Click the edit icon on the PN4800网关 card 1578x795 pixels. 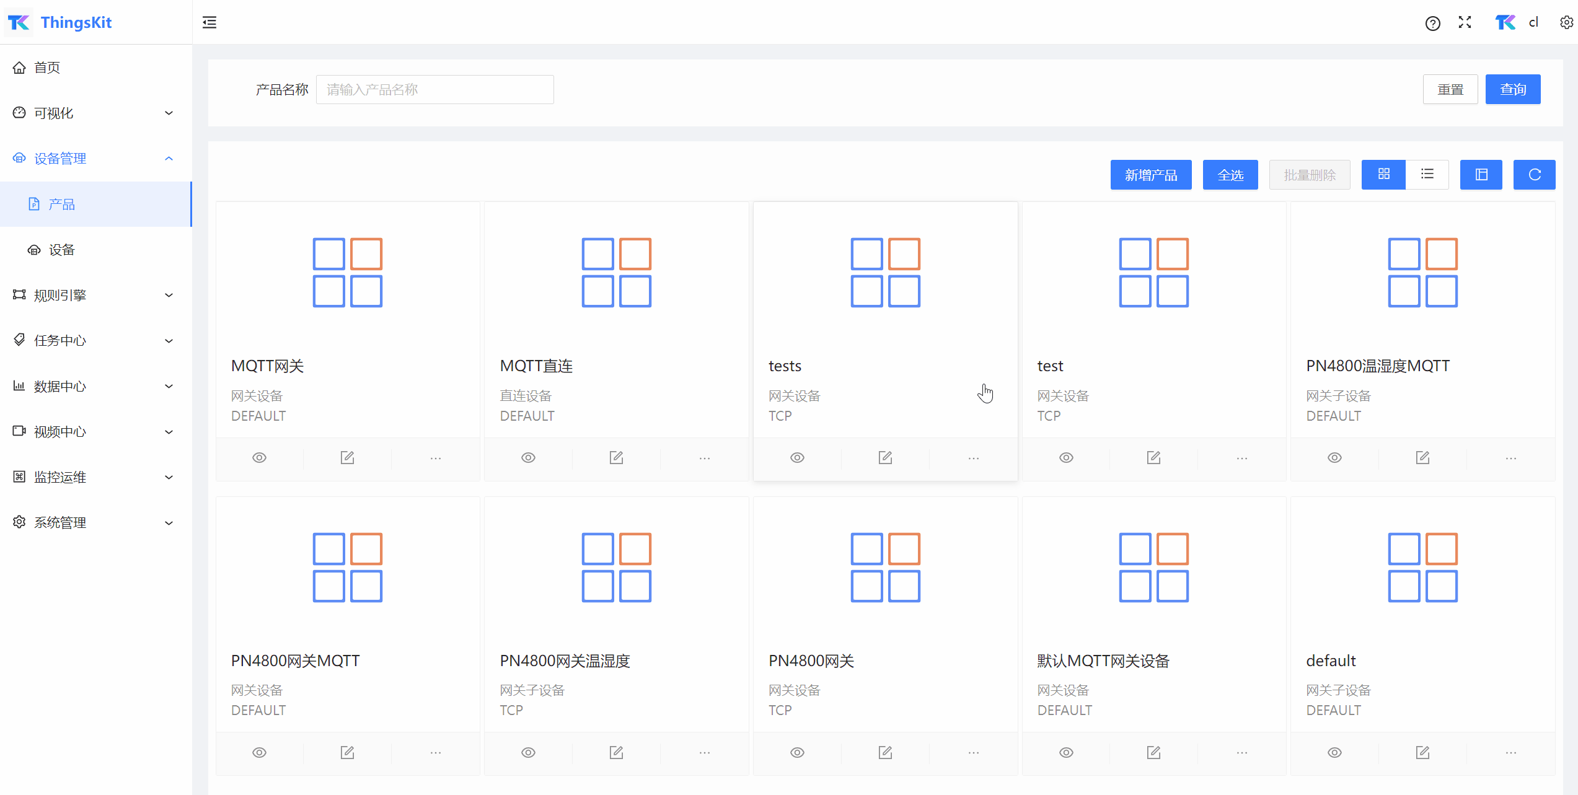(x=885, y=752)
